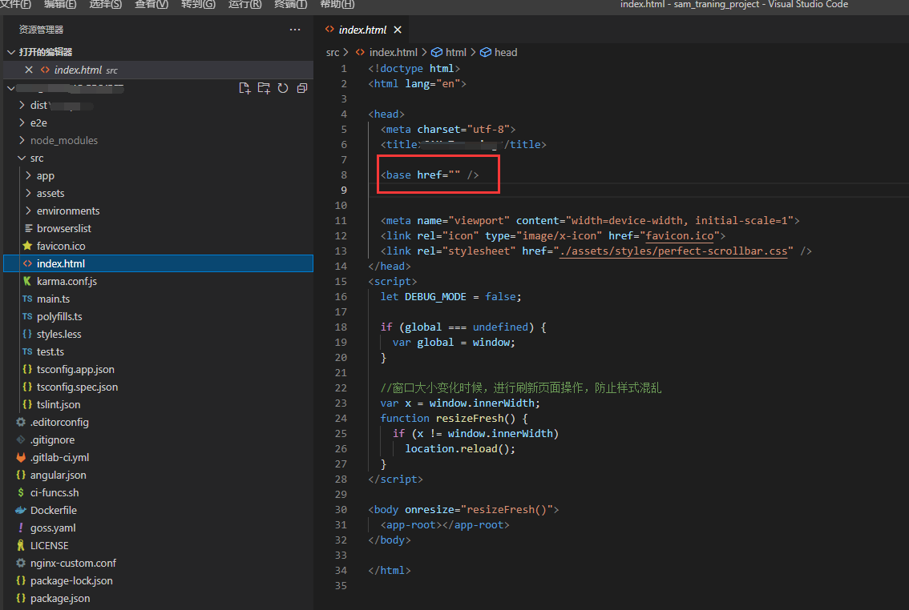Viewport: 909px width, 610px height.
Task: Open the explorer more actions ellipsis
Action: [295, 30]
